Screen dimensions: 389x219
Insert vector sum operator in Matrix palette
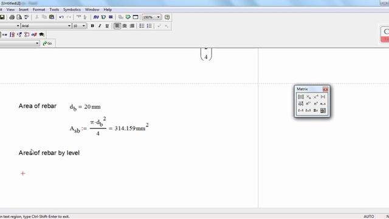[315, 111]
